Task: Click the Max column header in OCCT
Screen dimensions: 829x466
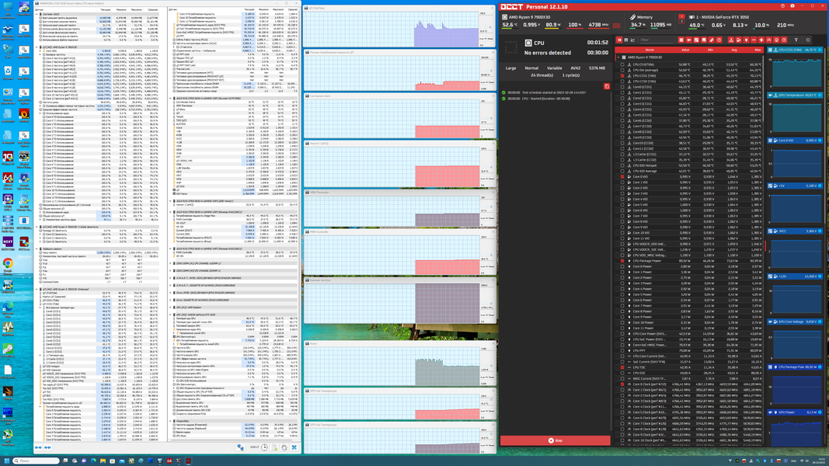Action: pos(758,50)
